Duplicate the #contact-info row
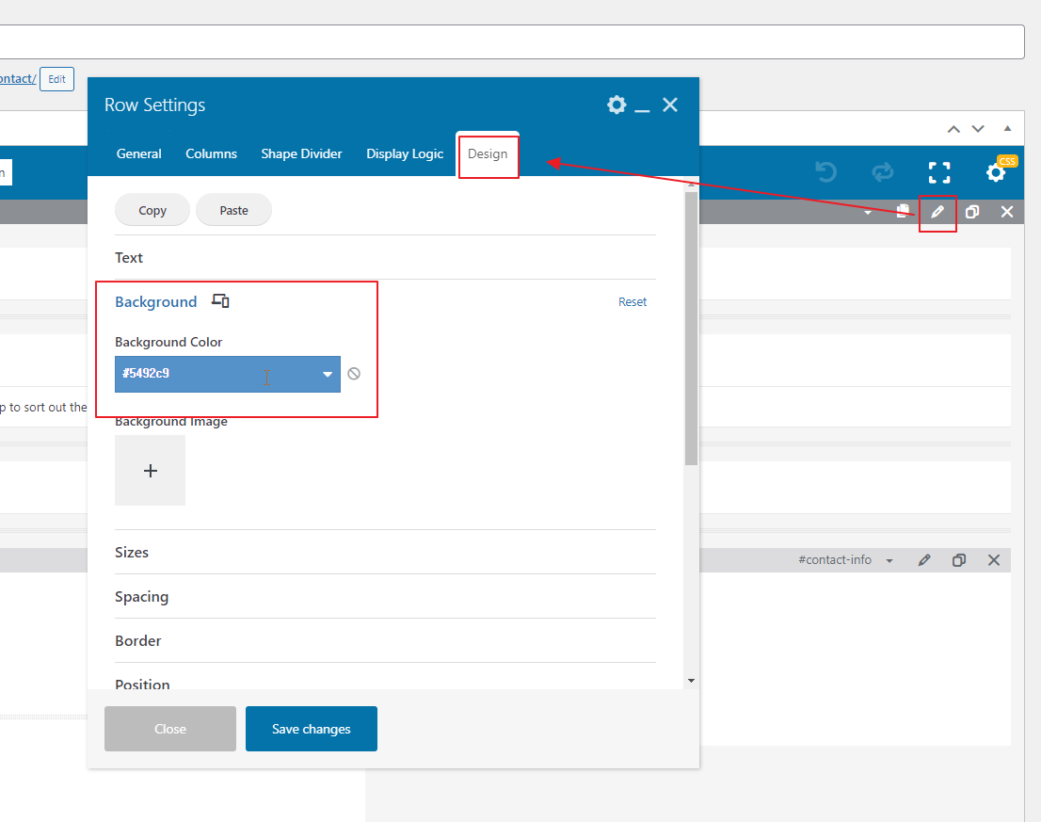 (959, 559)
